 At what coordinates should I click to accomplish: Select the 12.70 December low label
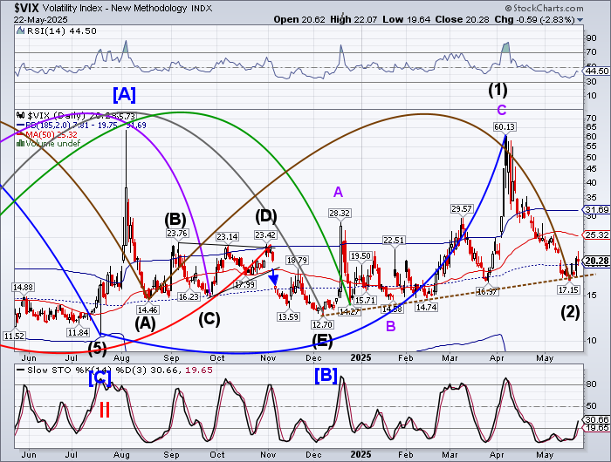322,324
